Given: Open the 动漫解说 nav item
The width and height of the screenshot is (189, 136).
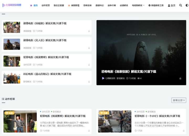Looking at the screenshot, I should point(124,6).
